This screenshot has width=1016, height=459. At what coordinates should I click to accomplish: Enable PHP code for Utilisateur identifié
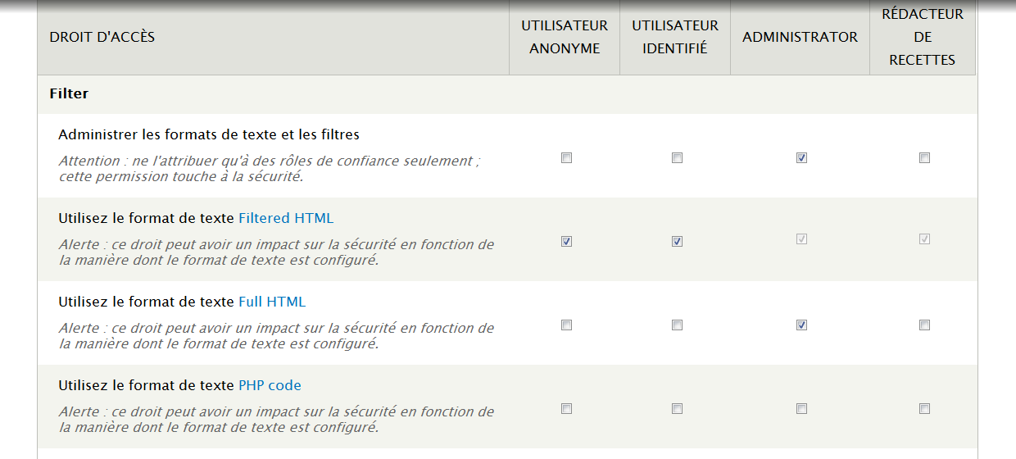click(677, 409)
